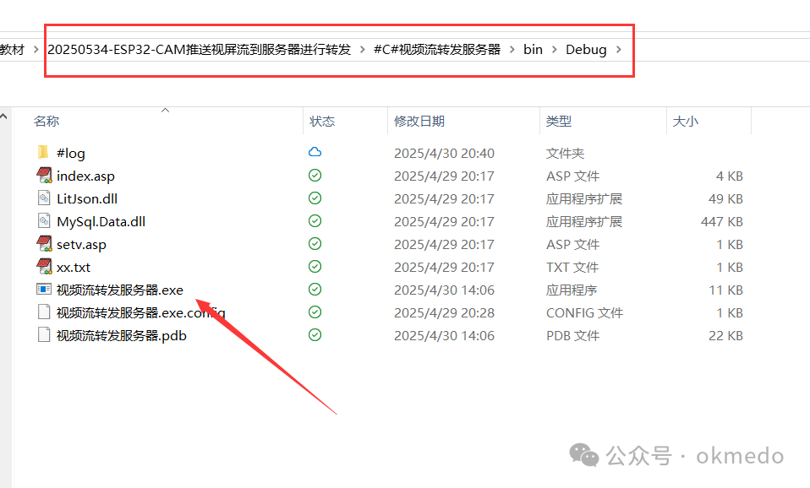810x488 pixels.
Task: Sort by 类型 column header
Action: [x=559, y=122]
